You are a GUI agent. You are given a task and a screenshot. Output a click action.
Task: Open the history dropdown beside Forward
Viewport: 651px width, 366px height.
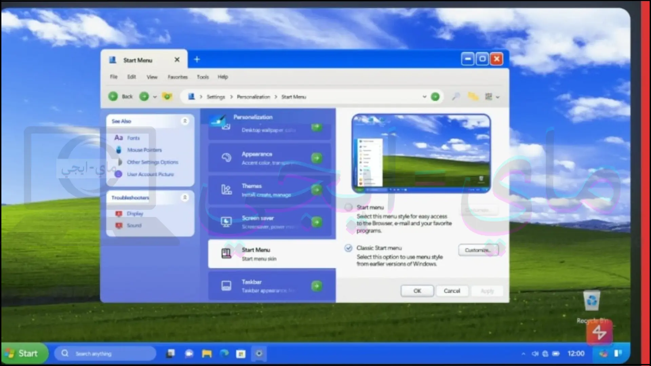pos(155,97)
